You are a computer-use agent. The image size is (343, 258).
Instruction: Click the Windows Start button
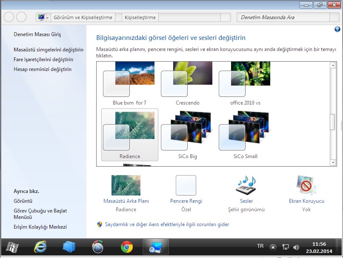point(12,247)
